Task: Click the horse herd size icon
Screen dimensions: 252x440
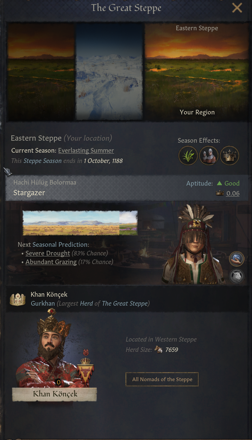Action: (158, 350)
